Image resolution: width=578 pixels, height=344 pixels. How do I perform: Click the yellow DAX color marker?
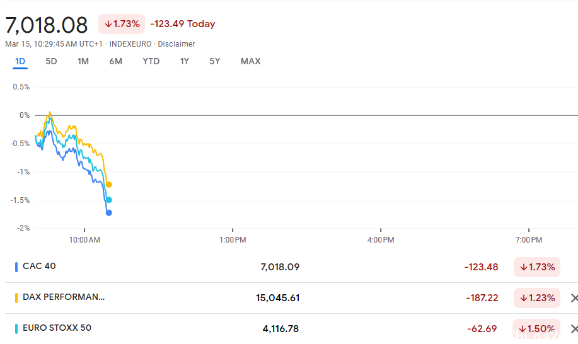click(x=16, y=298)
